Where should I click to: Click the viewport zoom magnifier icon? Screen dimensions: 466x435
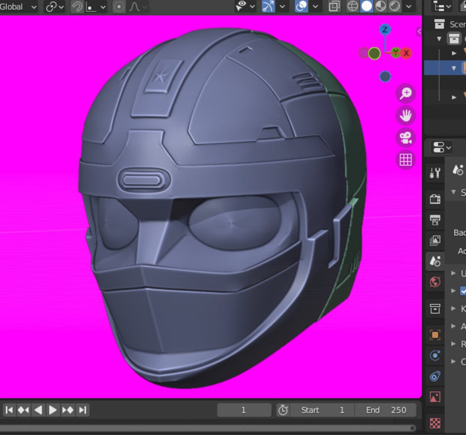pyautogui.click(x=405, y=93)
